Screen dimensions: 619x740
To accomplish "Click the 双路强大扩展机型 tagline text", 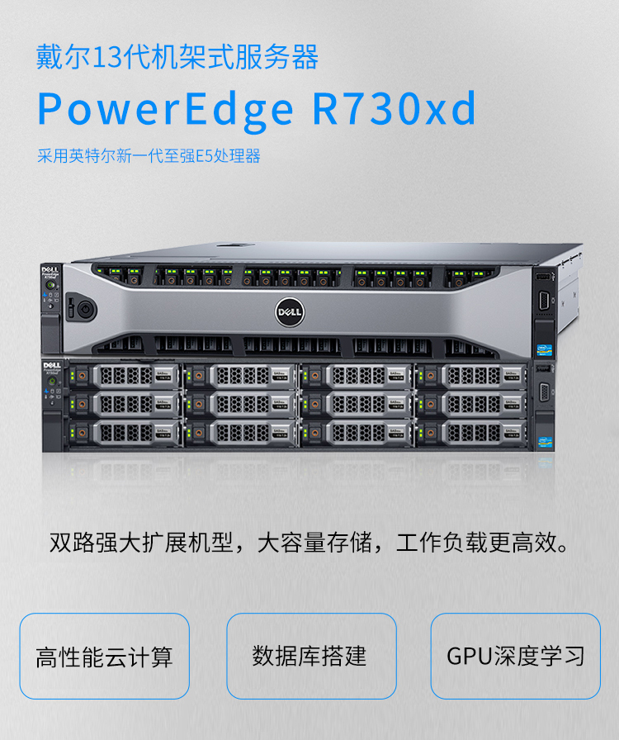I will click(x=142, y=543).
